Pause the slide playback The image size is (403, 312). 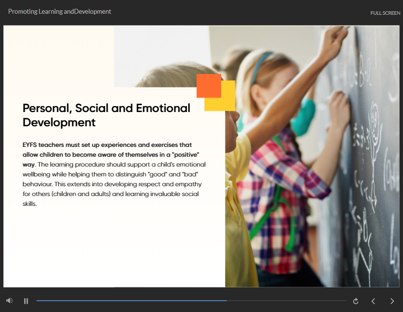[26, 301]
